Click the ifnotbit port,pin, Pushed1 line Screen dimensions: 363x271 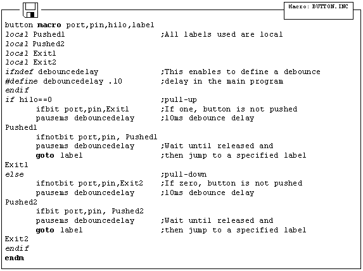tap(96, 137)
